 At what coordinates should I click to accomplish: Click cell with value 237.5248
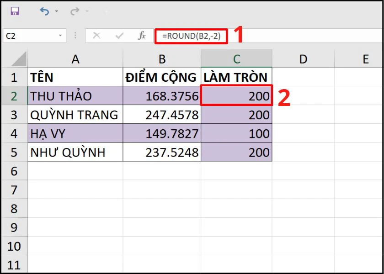pyautogui.click(x=162, y=152)
